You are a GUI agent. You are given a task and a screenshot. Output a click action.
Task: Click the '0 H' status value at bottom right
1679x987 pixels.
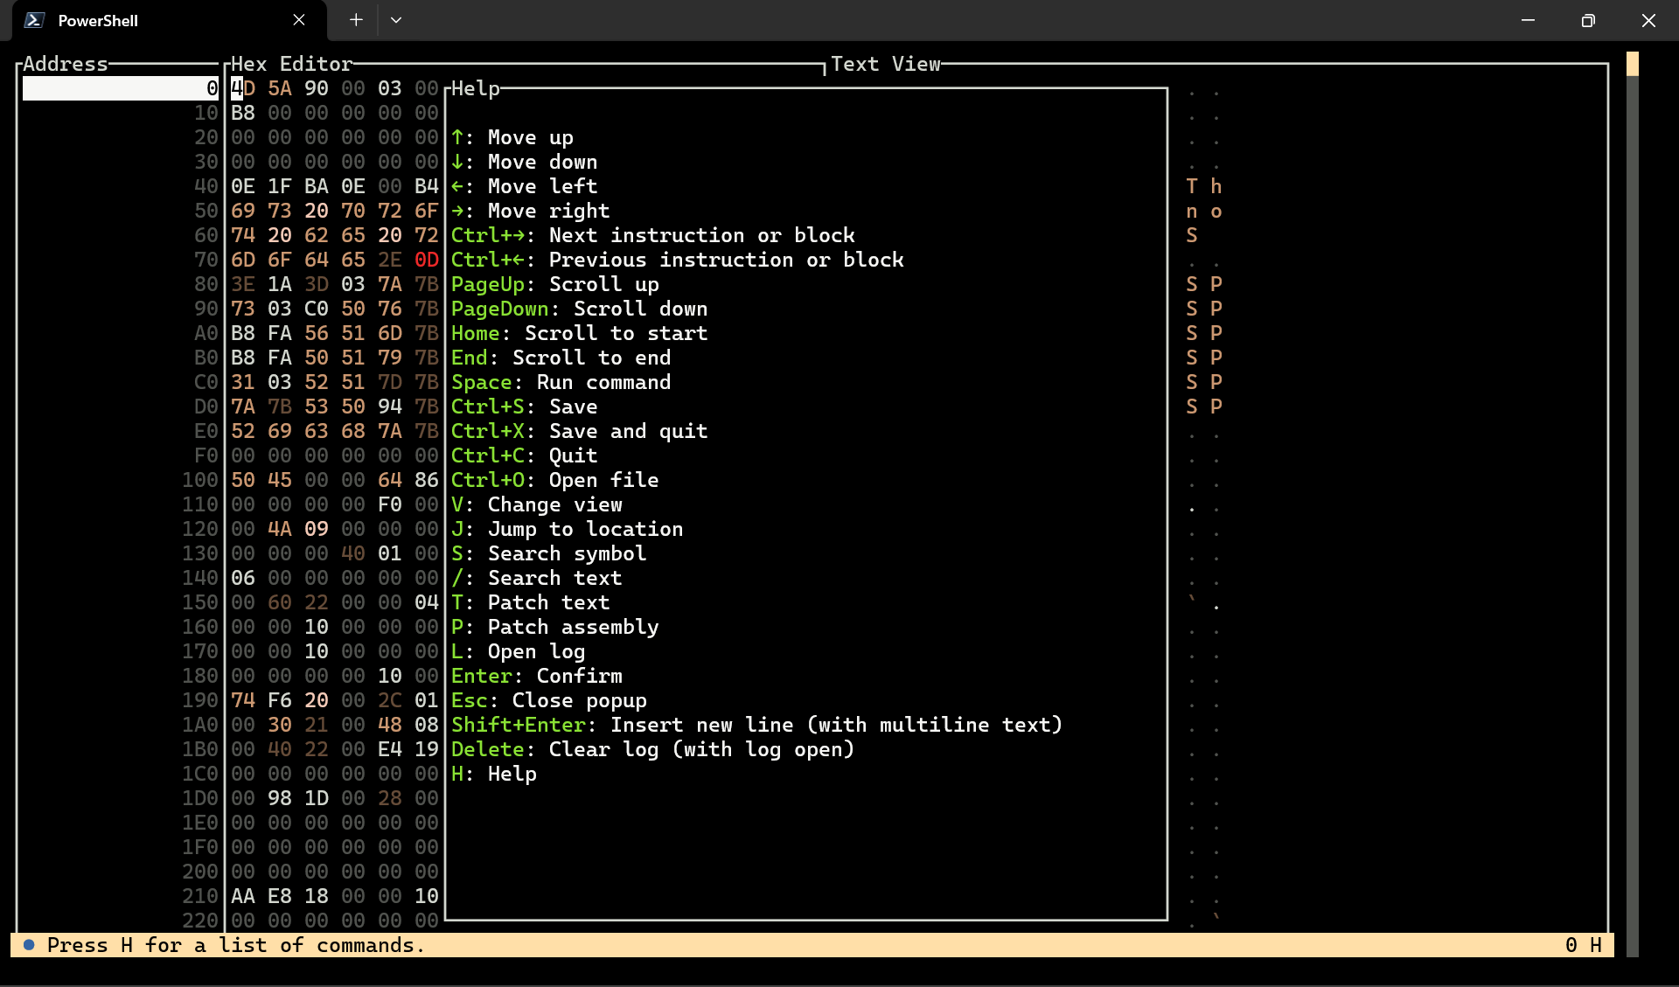[1584, 945]
